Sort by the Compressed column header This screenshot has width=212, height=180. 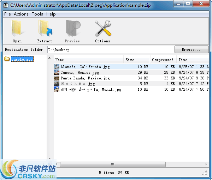(163, 60)
